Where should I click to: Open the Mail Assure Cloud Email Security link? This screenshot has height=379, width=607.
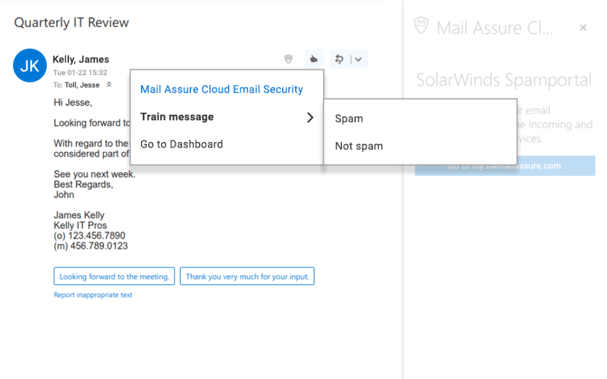pyautogui.click(x=221, y=89)
